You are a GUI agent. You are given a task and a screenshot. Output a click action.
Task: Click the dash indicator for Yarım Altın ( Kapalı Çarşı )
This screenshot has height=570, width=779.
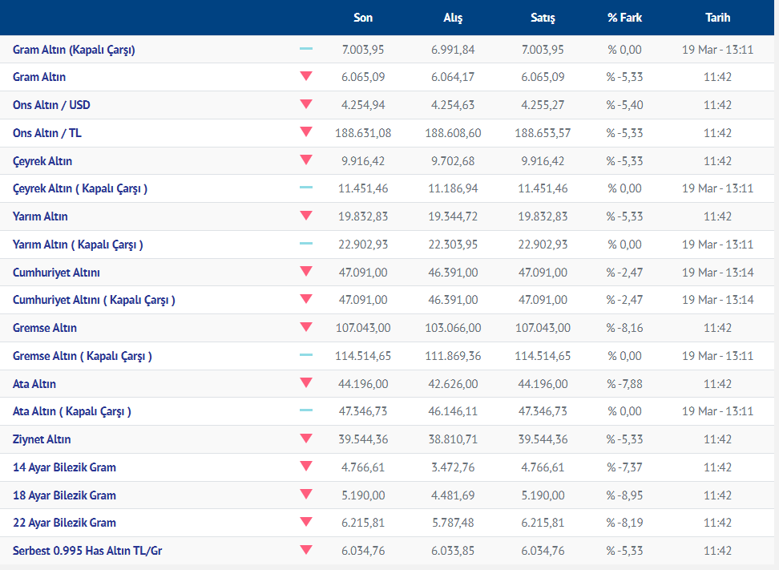pyautogui.click(x=305, y=244)
